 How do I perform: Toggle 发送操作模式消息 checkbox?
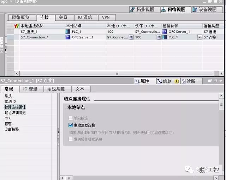click(71, 139)
